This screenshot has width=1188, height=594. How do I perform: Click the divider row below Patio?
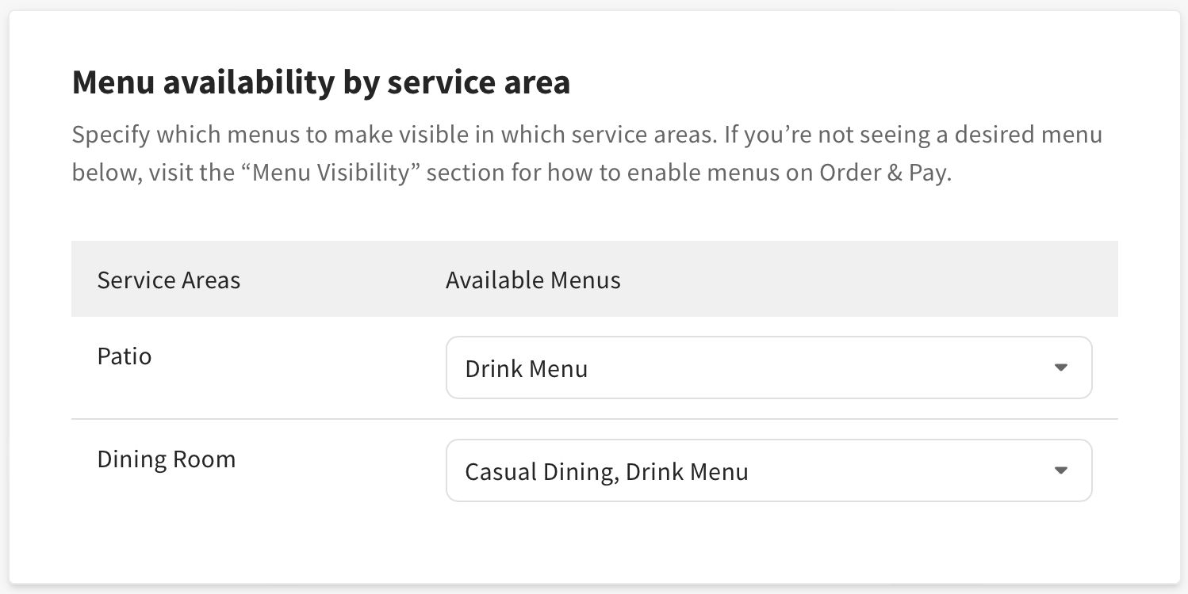594,419
